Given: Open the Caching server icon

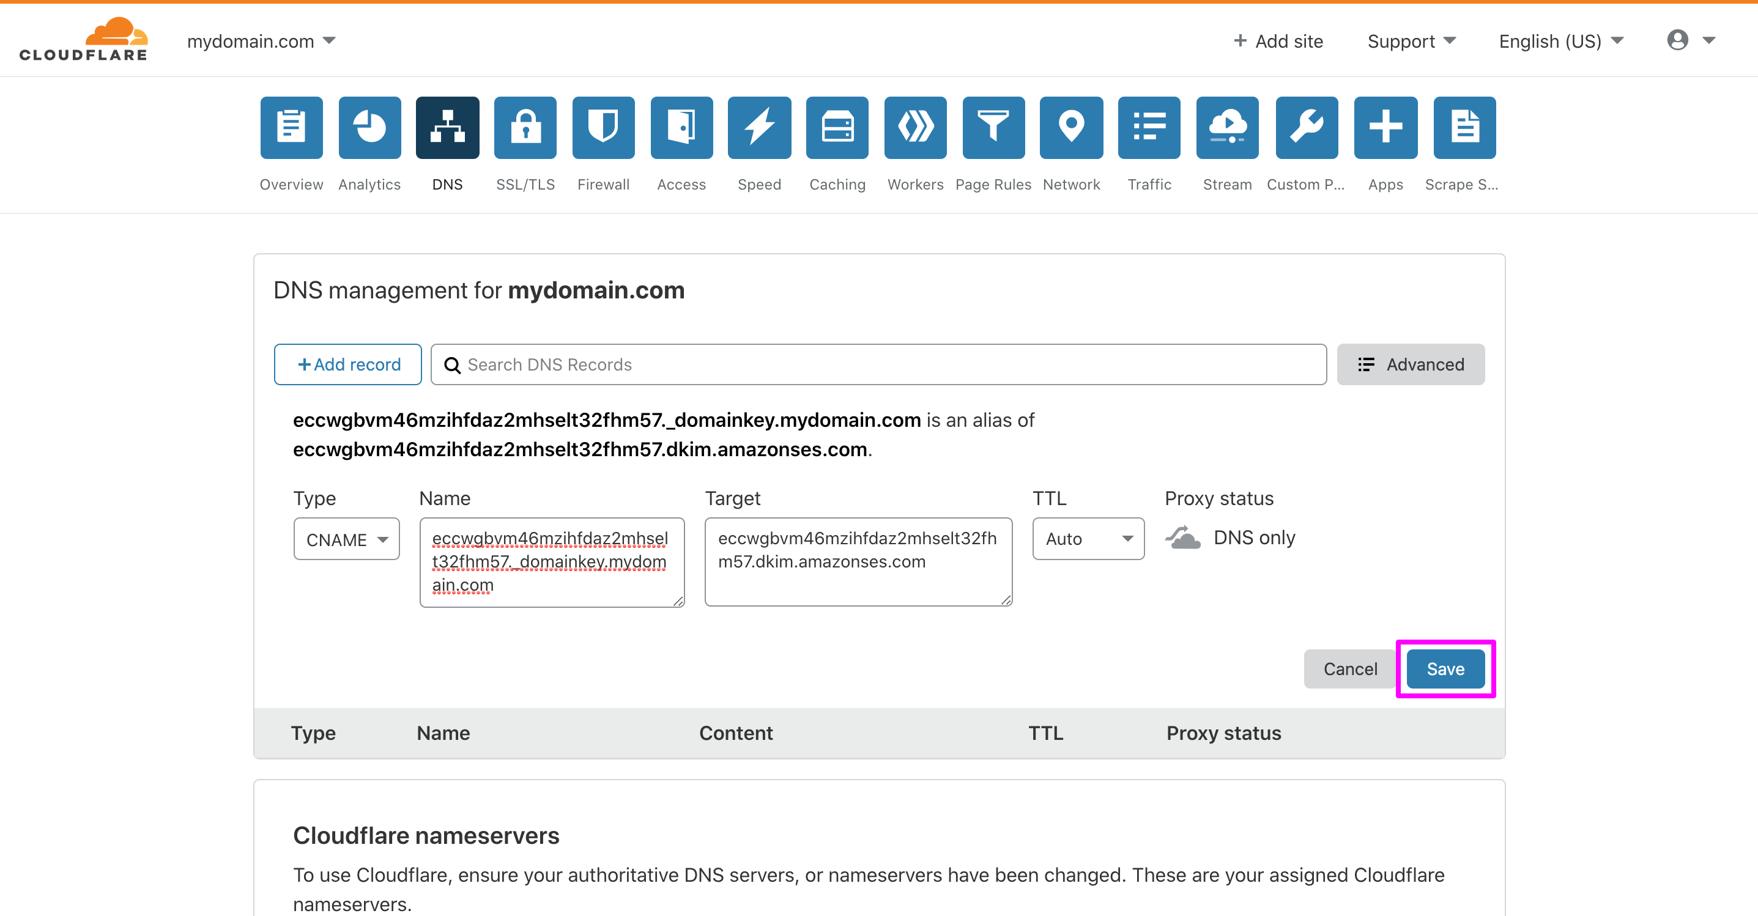Looking at the screenshot, I should pyautogui.click(x=837, y=128).
